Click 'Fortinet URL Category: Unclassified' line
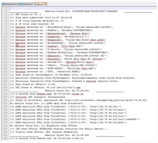This screenshot has width=158, height=143. pos(37,97)
